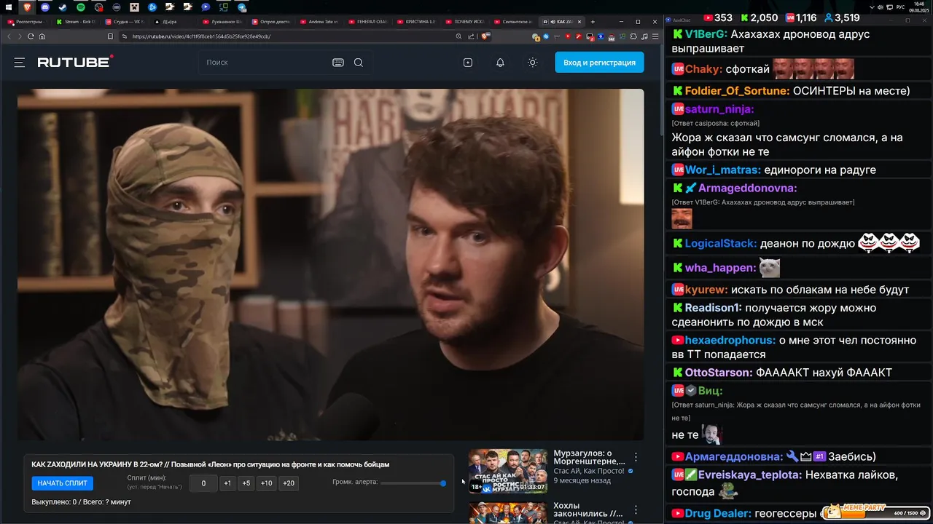Image resolution: width=933 pixels, height=524 pixels.
Task: Add +20 minutes to split
Action: point(289,483)
